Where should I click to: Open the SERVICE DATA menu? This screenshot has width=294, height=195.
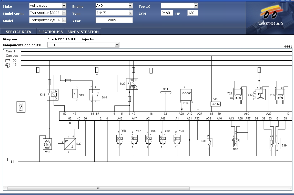coord(18,32)
